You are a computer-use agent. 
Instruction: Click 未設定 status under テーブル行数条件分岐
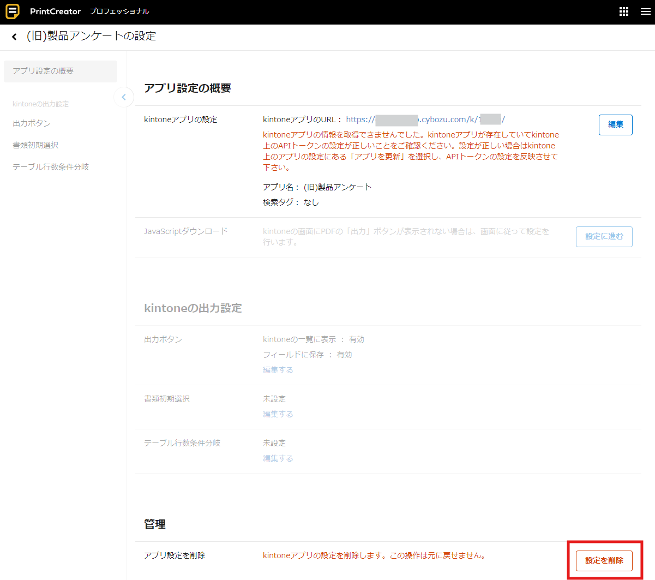click(274, 443)
